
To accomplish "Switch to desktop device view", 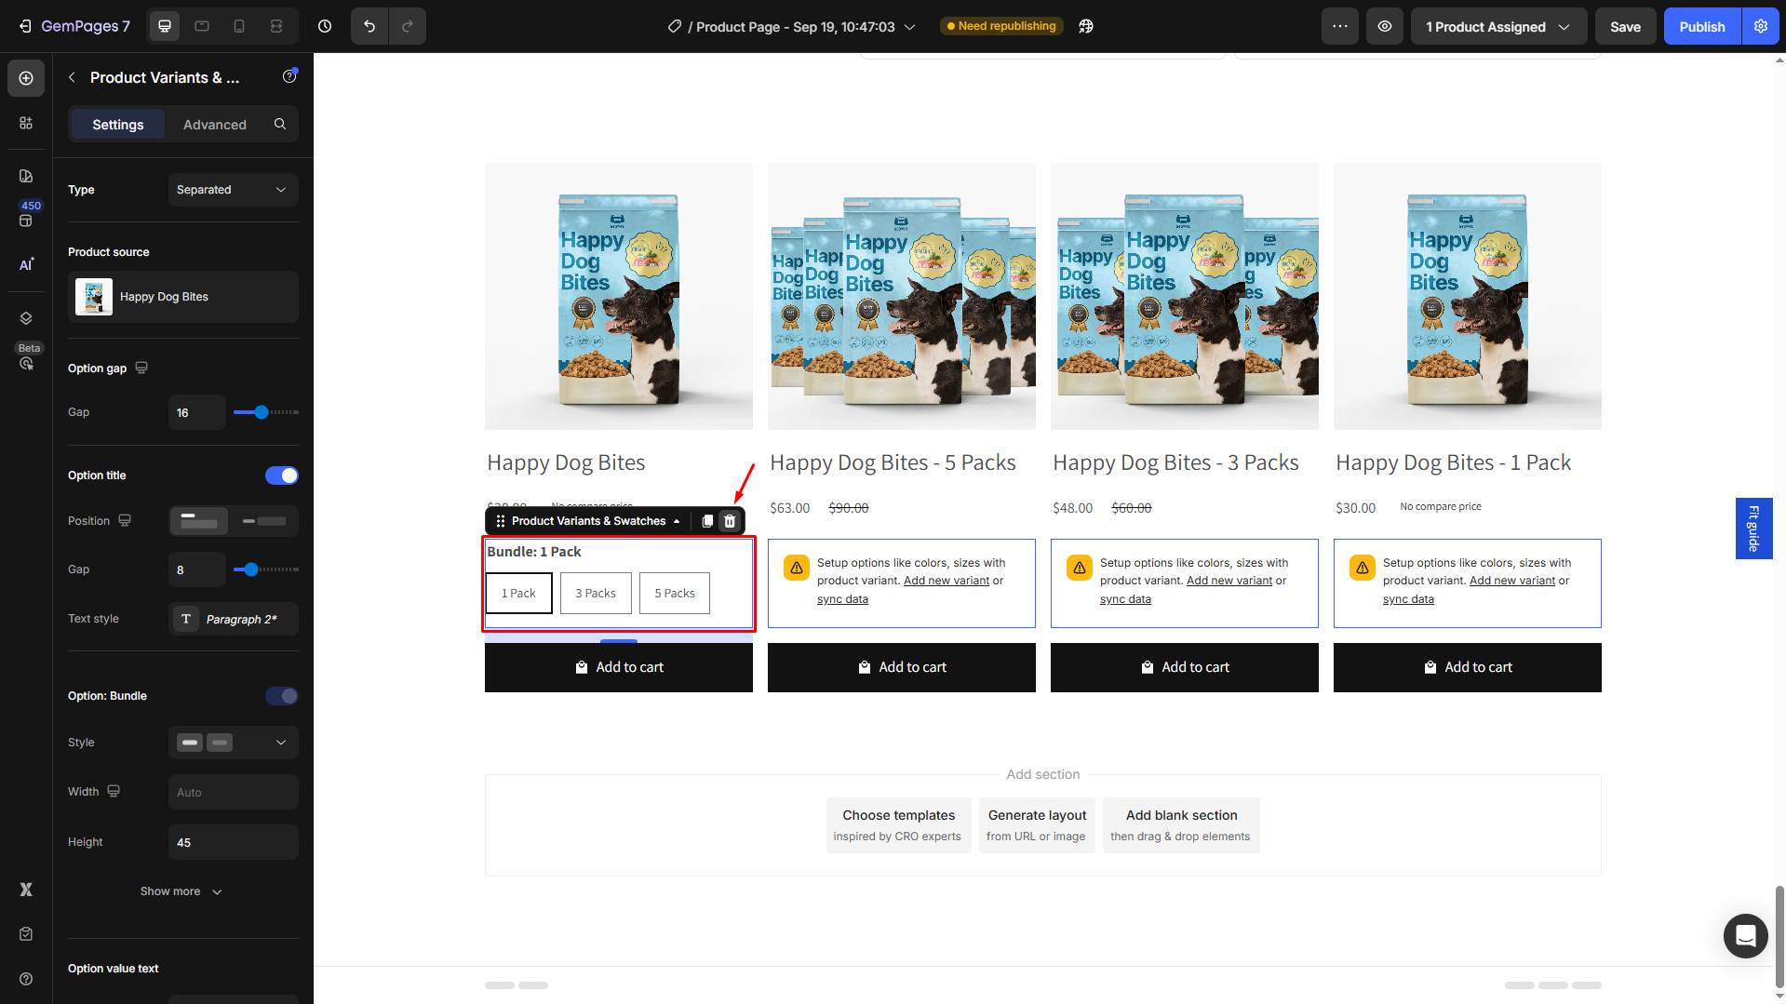I will [x=165, y=26].
